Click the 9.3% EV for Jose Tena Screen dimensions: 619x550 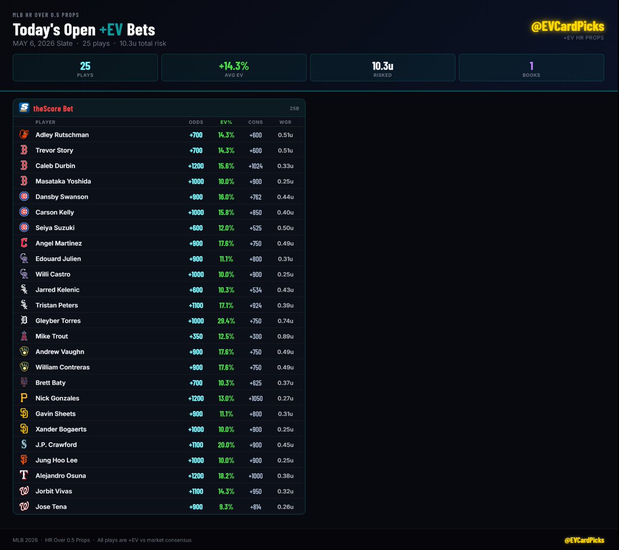pos(226,507)
